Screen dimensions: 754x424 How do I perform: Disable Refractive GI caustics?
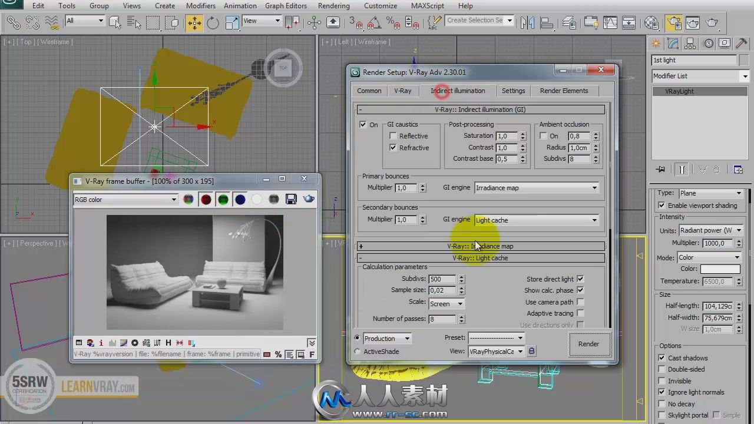tap(393, 148)
